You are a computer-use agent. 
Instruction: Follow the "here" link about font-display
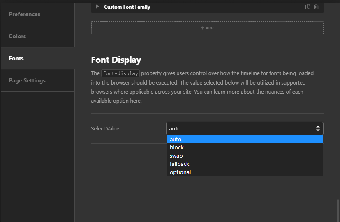click(x=135, y=101)
